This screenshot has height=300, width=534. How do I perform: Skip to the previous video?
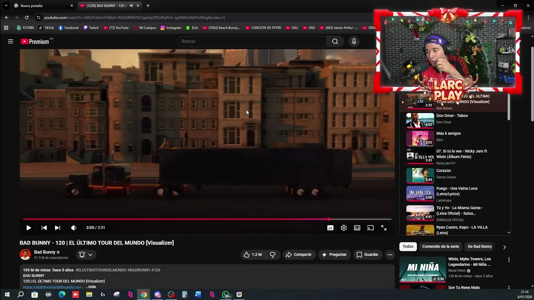pos(44,228)
